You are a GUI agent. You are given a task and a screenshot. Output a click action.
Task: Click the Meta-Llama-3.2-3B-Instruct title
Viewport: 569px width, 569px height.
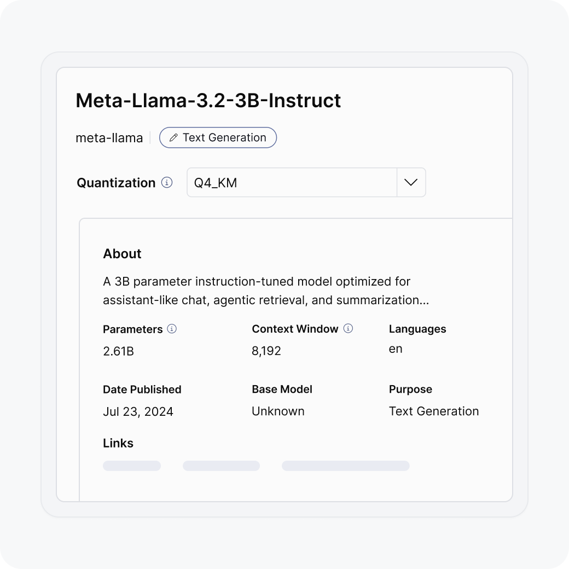point(208,101)
